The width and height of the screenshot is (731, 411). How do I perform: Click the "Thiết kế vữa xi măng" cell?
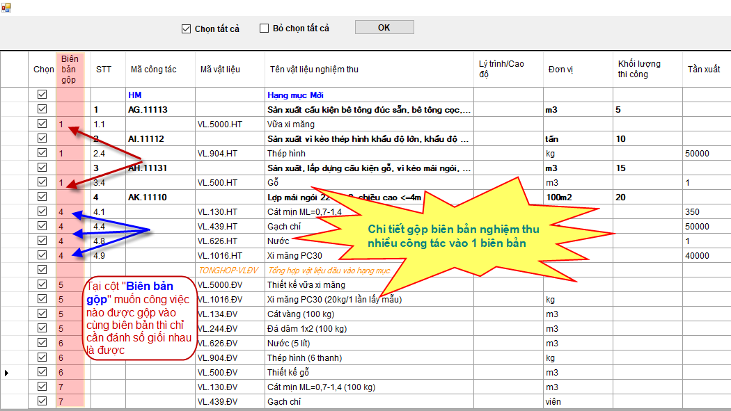[x=369, y=284]
